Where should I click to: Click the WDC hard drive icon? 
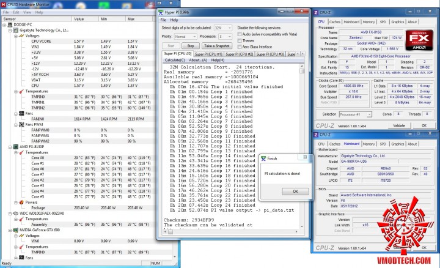click(16, 213)
